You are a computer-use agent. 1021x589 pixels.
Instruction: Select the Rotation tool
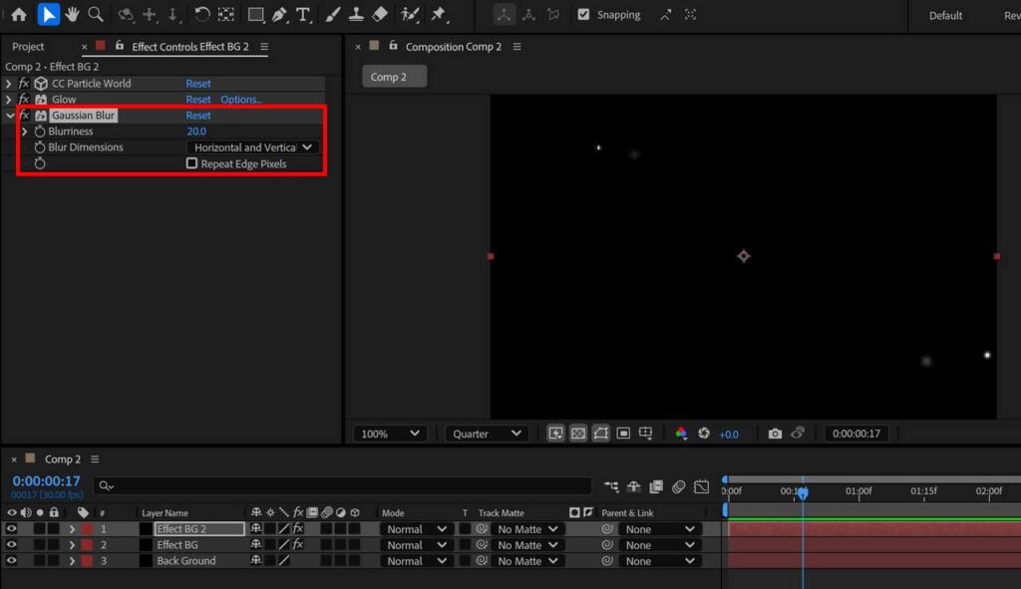coord(201,14)
